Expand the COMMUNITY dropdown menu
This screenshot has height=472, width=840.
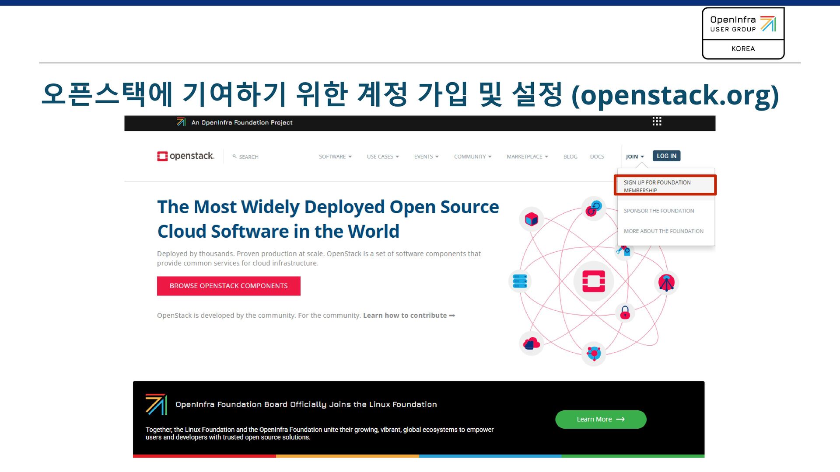pyautogui.click(x=472, y=156)
